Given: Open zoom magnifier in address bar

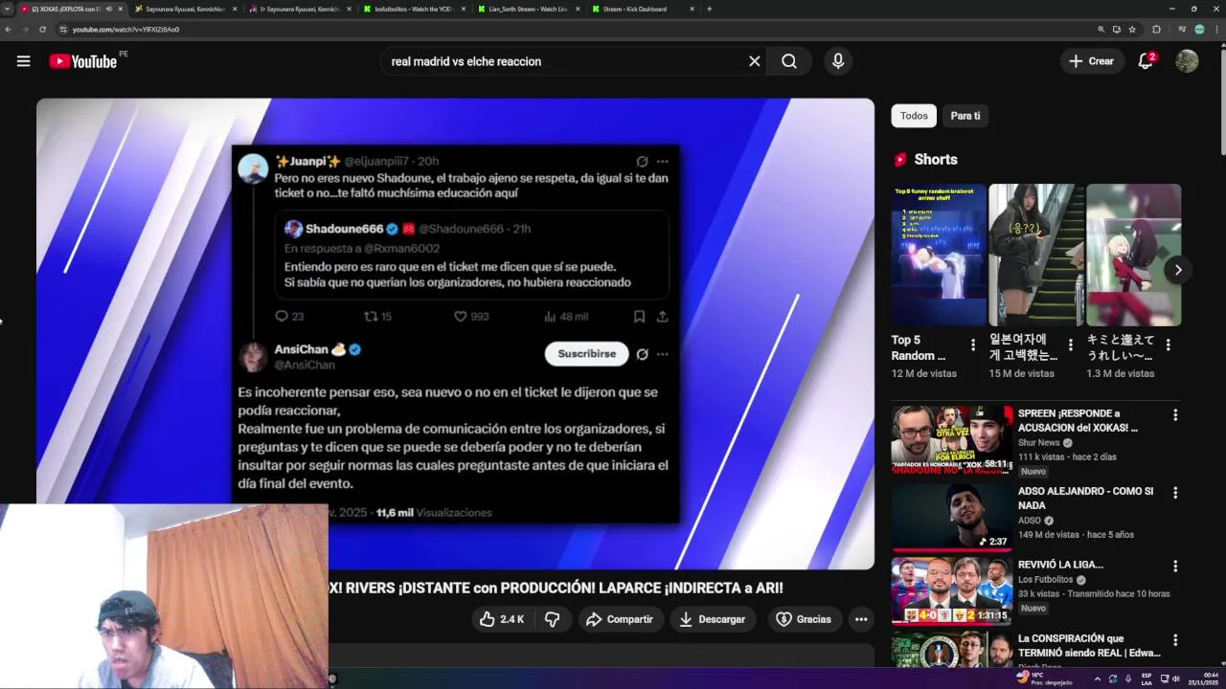Looking at the screenshot, I should point(1101,30).
